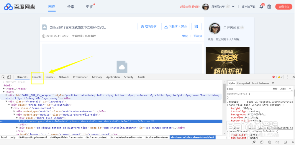
Task: Activate the DevTools inspect element picker
Action: pos(3,77)
